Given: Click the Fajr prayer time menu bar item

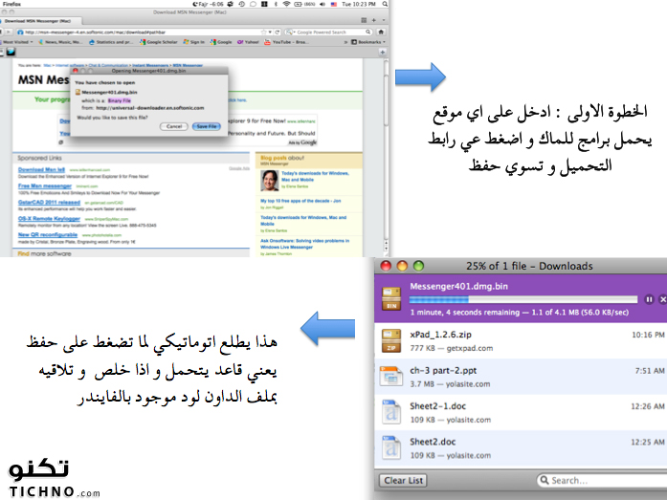Looking at the screenshot, I should click(x=208, y=4).
